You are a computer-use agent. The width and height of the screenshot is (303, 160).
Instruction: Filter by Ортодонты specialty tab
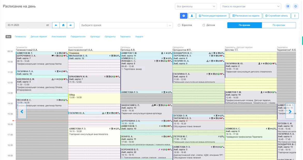point(110,37)
